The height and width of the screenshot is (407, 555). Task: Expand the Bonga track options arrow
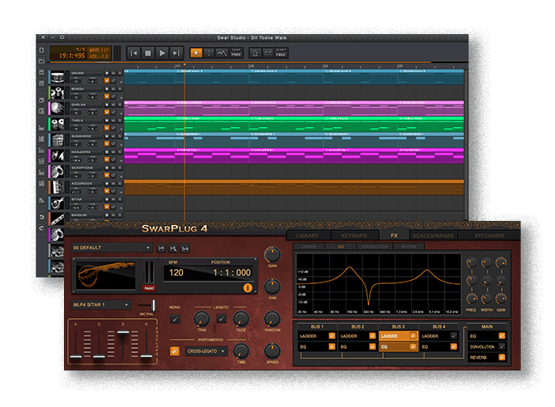tap(120, 96)
